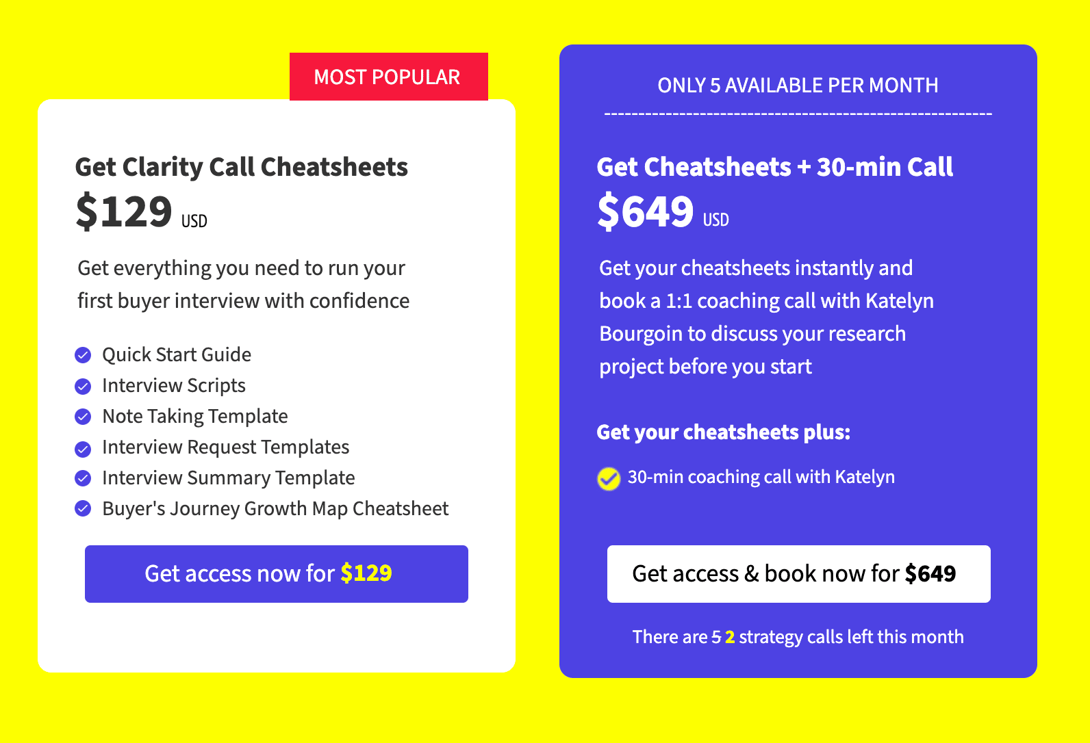Click 'Get access now for $129' button
1090x743 pixels.
[x=277, y=574]
